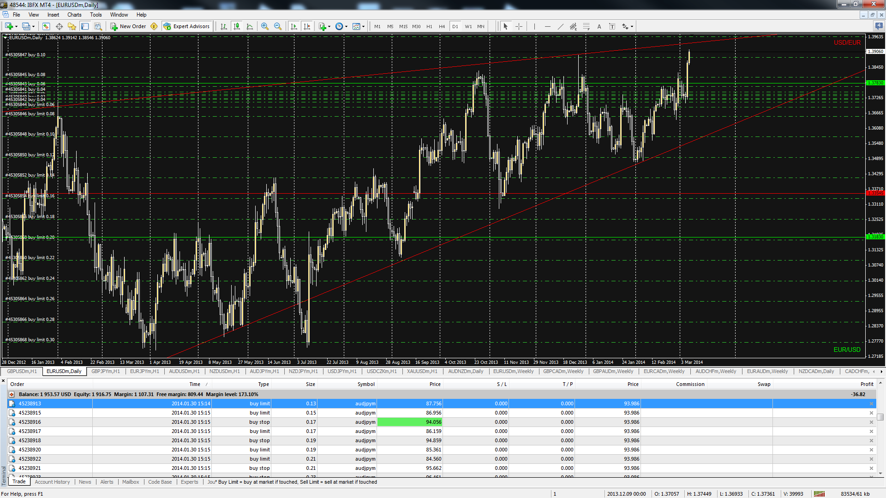The image size is (886, 498).
Task: Switch chart to bar chart mode
Action: [x=224, y=26]
